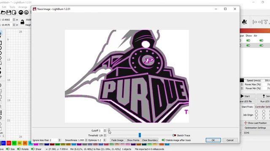Select yellow 04 layer color swatch
Image resolution: width=270 pixels, height=151 pixels.
[x=20, y=143]
